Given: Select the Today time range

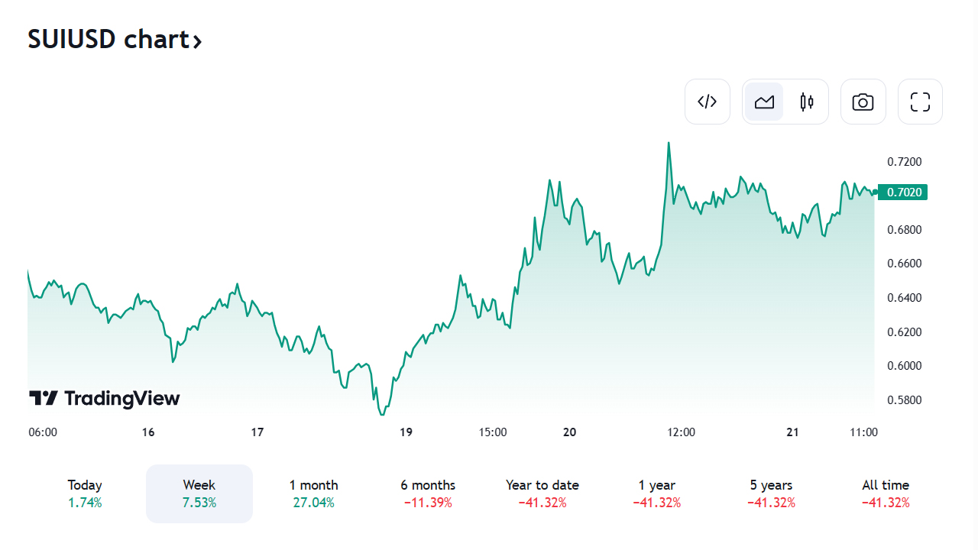Looking at the screenshot, I should (x=85, y=493).
